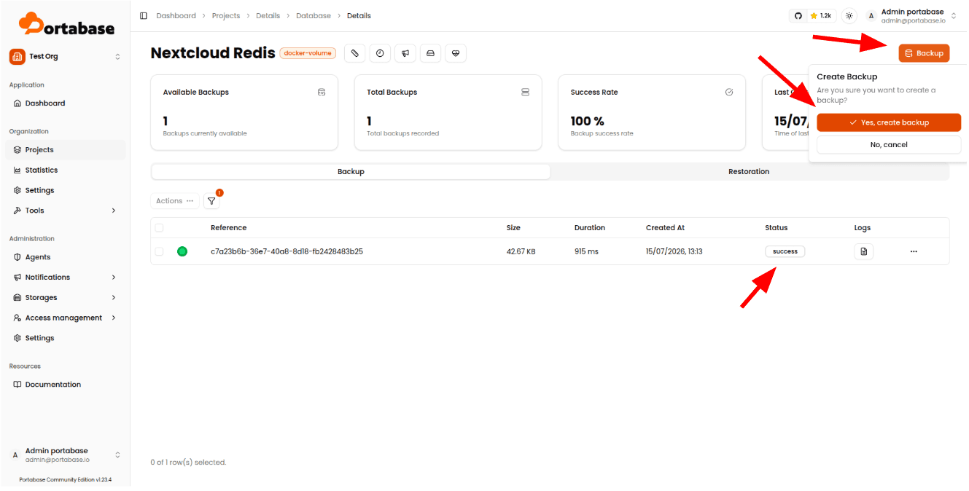Image resolution: width=969 pixels, height=491 pixels.
Task: Click the Total Backups card icon
Action: tap(525, 93)
